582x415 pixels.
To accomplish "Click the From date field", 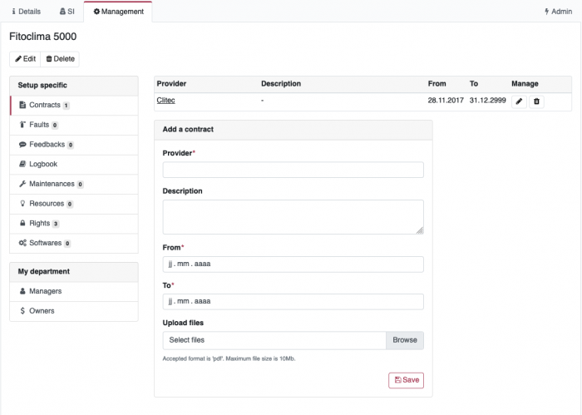I will pyautogui.click(x=293, y=264).
